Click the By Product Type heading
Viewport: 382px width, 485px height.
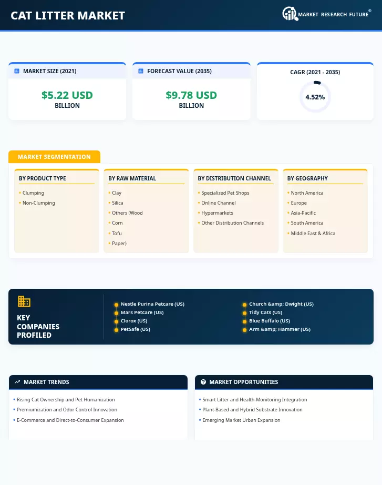click(x=43, y=178)
